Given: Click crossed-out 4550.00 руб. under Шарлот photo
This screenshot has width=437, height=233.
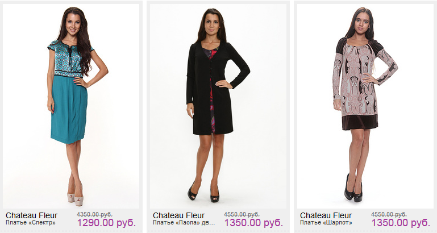Looking at the screenshot, I should pos(389,215).
